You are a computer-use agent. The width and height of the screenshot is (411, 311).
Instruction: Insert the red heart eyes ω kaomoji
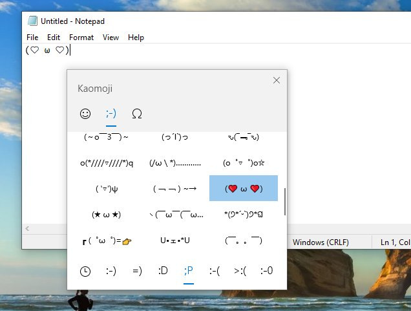pos(244,188)
